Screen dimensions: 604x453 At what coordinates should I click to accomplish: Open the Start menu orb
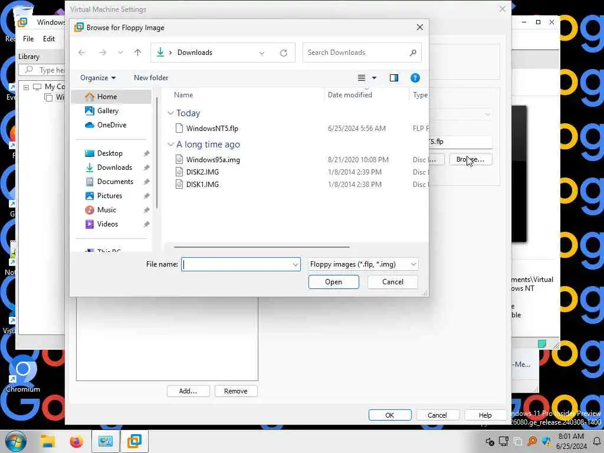(15, 441)
